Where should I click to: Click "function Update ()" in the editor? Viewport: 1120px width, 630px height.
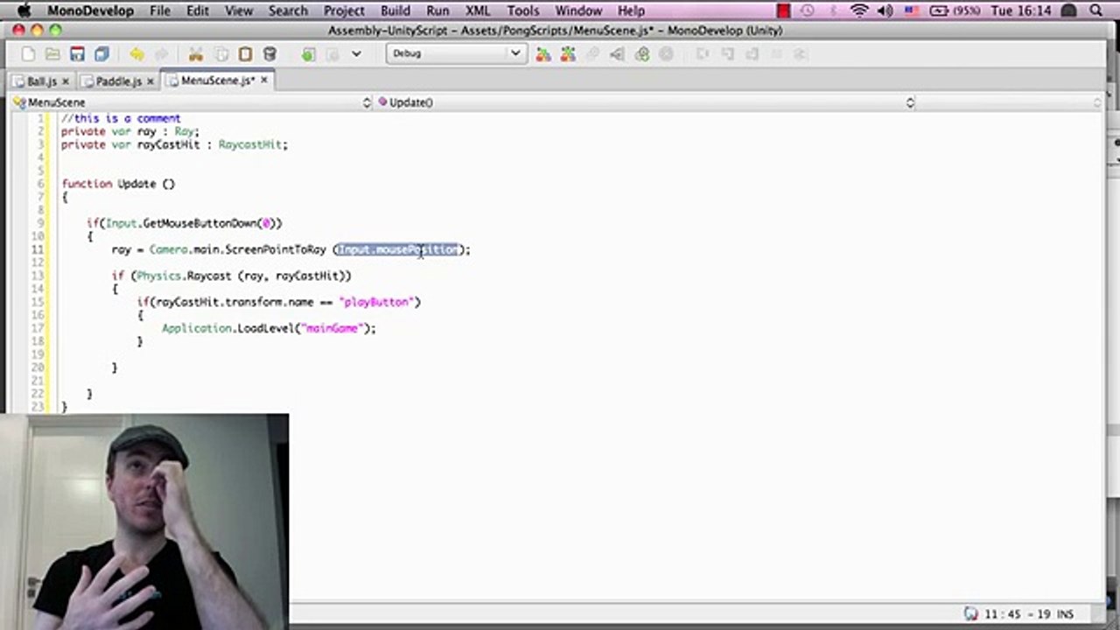(x=118, y=184)
